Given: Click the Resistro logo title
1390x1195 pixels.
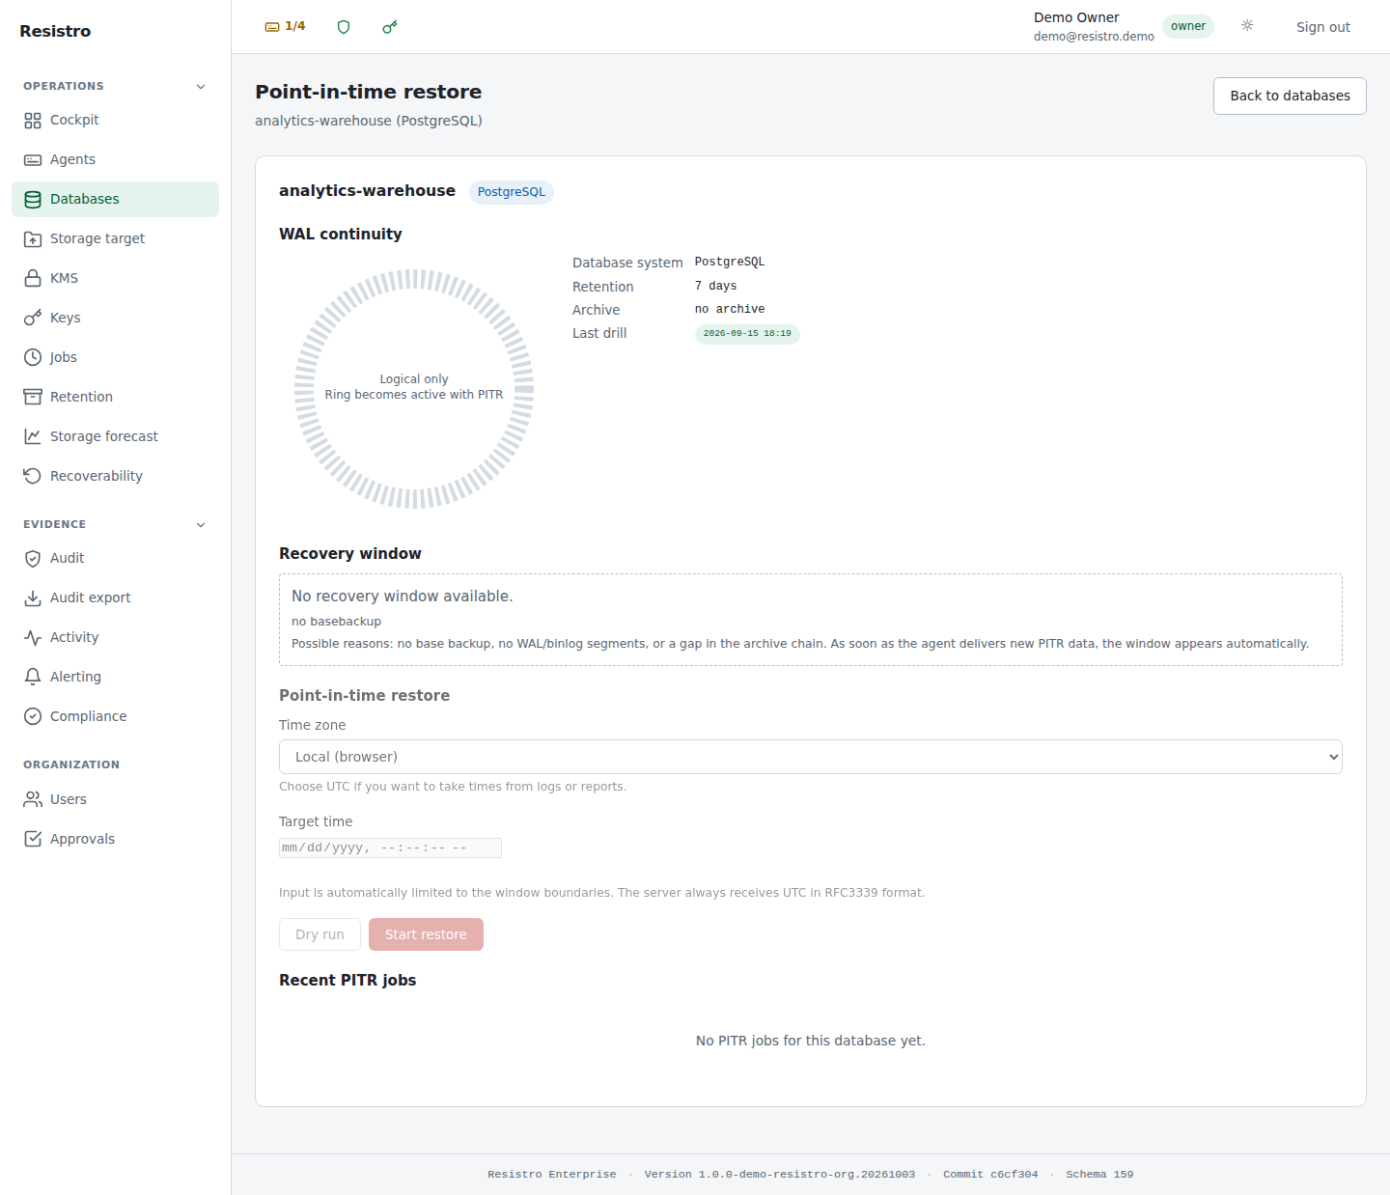Looking at the screenshot, I should click(55, 31).
